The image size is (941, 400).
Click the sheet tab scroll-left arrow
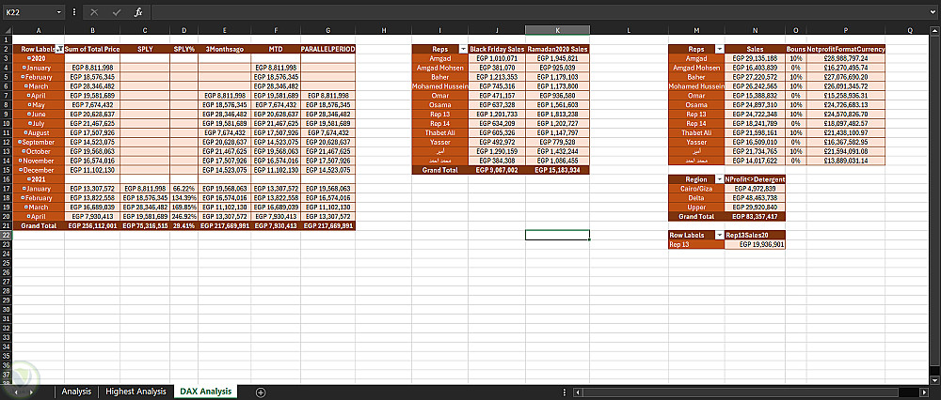[16, 392]
